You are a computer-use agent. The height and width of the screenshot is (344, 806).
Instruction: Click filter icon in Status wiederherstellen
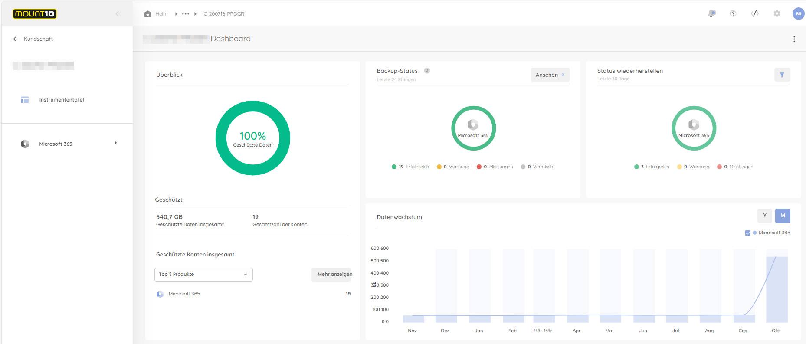tap(782, 75)
